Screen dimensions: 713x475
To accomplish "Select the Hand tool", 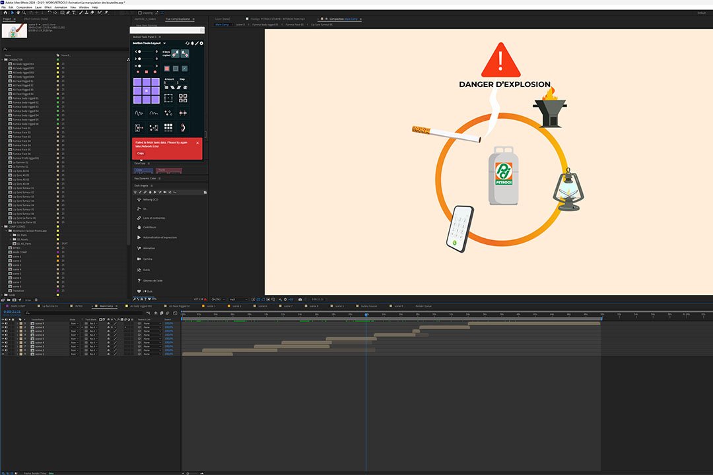I will pyautogui.click(x=18, y=13).
